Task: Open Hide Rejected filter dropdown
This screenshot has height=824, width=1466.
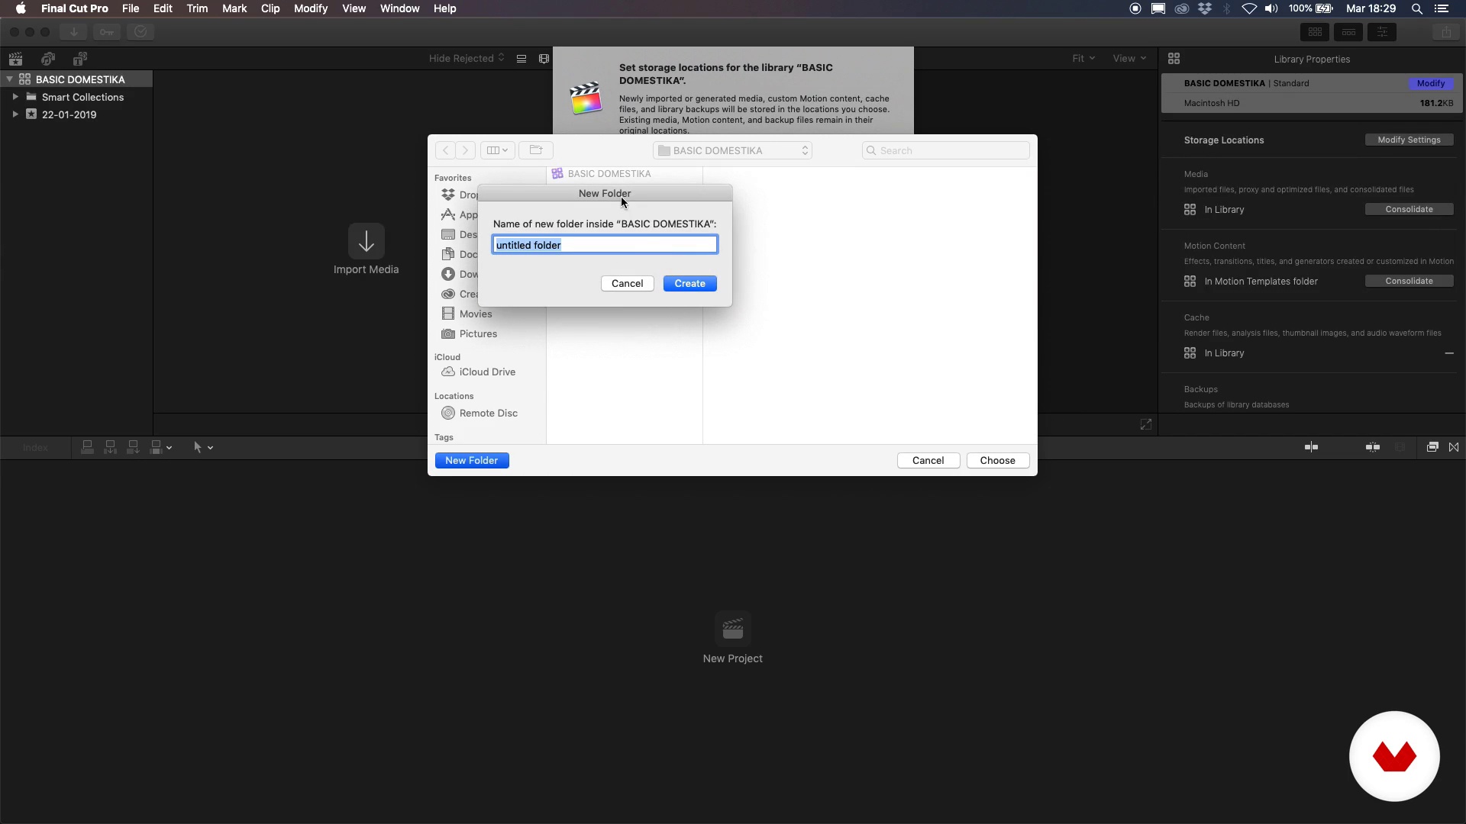Action: click(467, 58)
